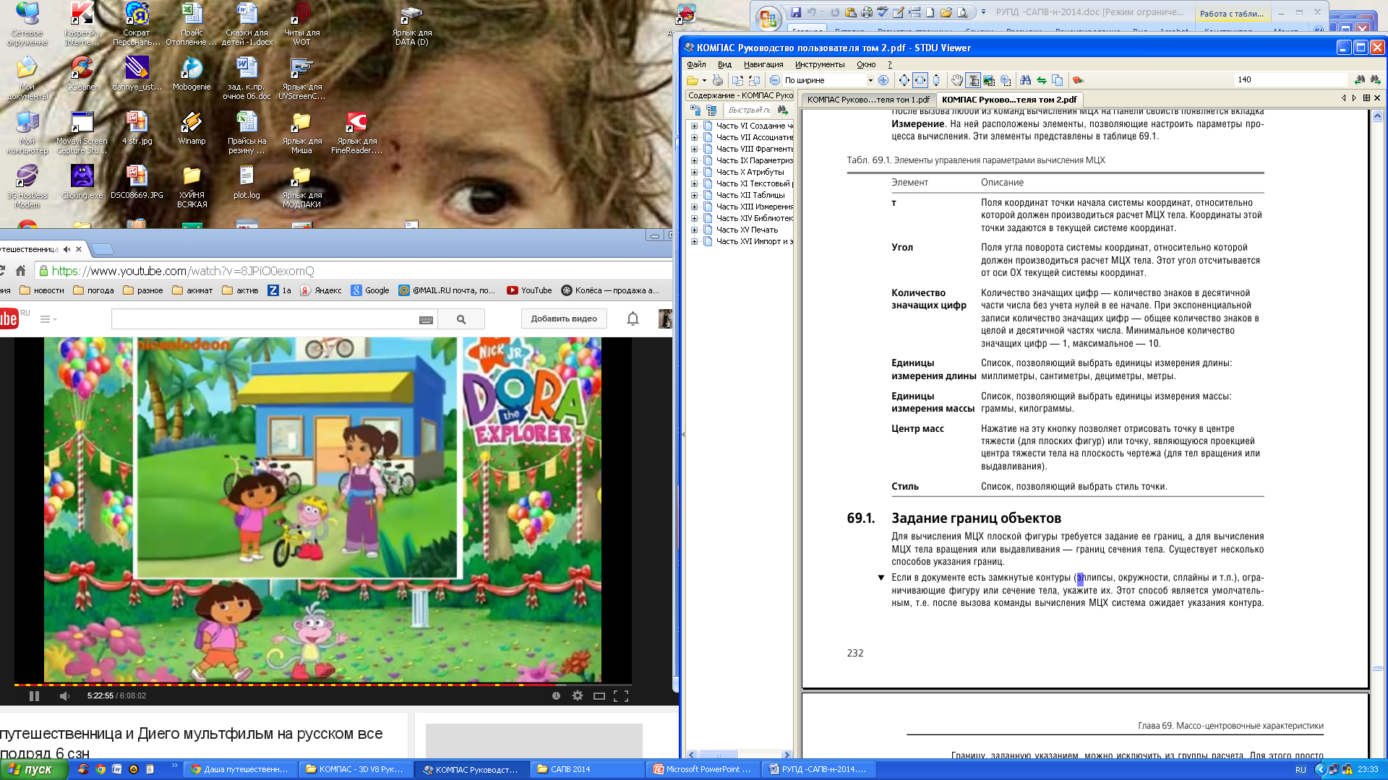Open the Вид menu
Image resolution: width=1388 pixels, height=780 pixels.
tap(724, 64)
